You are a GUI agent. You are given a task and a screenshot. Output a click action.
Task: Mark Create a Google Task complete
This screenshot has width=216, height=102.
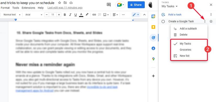point(163,21)
